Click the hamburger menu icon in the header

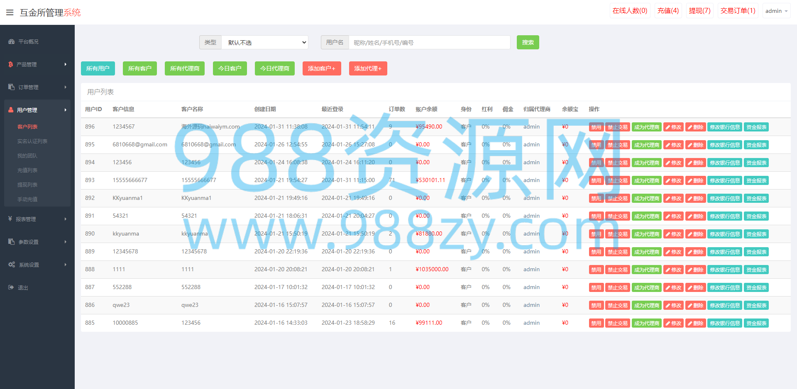[x=10, y=12]
